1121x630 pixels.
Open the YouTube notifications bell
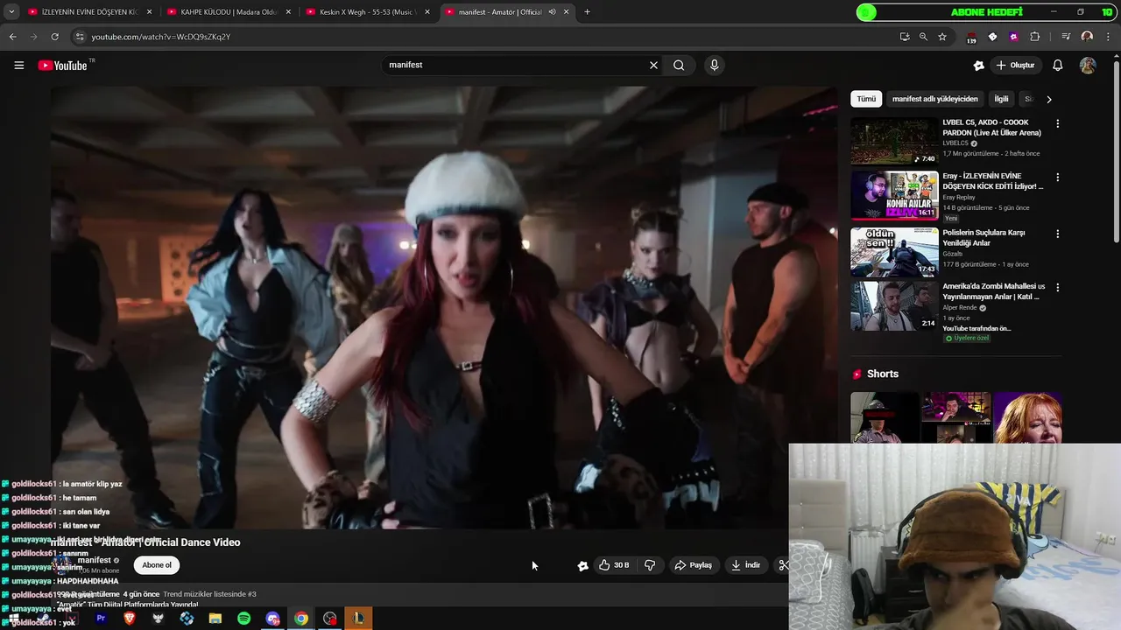point(1058,66)
